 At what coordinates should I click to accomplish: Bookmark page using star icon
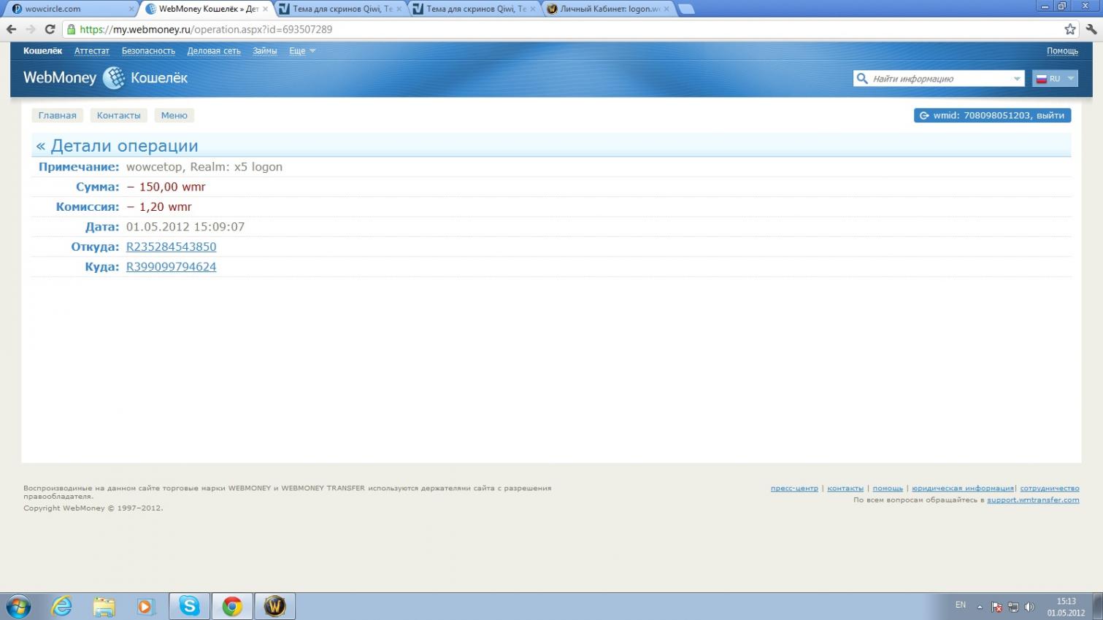(x=1069, y=29)
